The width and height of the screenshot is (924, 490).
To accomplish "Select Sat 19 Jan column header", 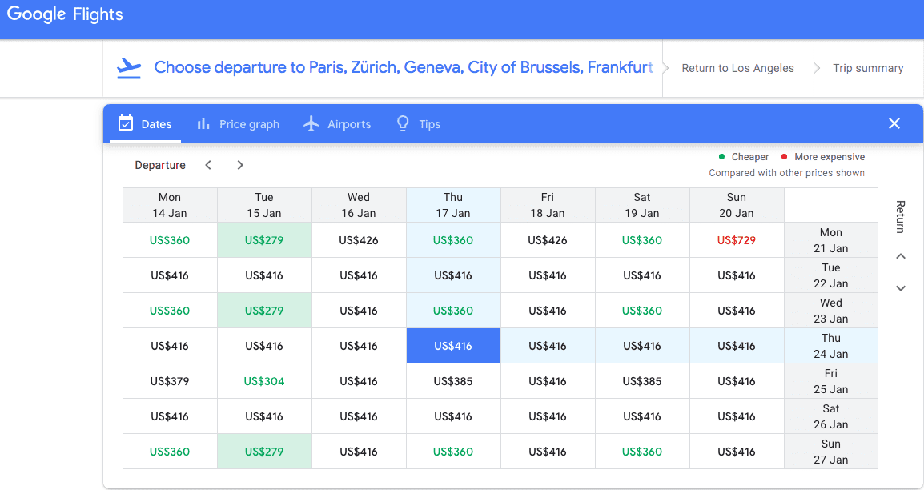I will click(x=641, y=205).
